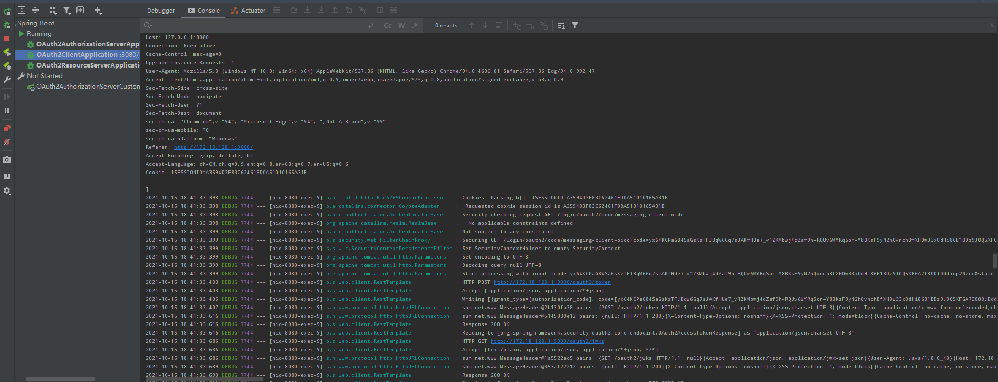Open the Add Service plus dropdown
Viewport: 998px width, 382px height.
point(98,10)
